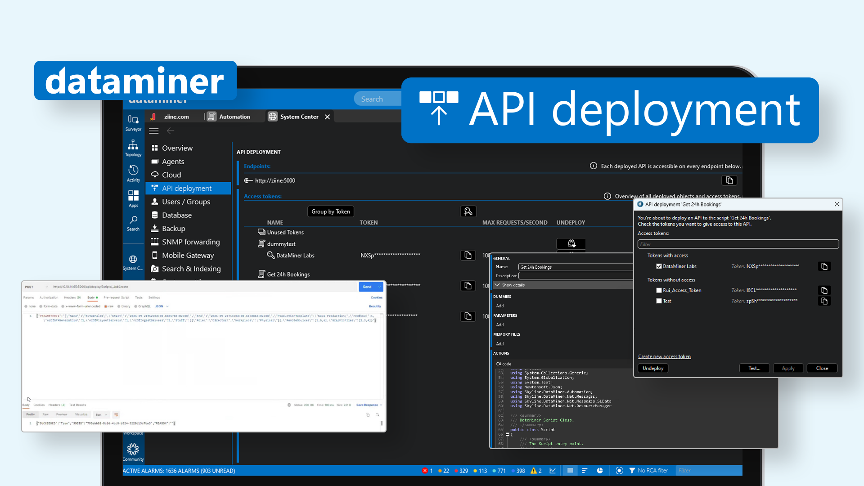Click the Undeploy button in the dialog
864x486 pixels.
[x=653, y=368]
